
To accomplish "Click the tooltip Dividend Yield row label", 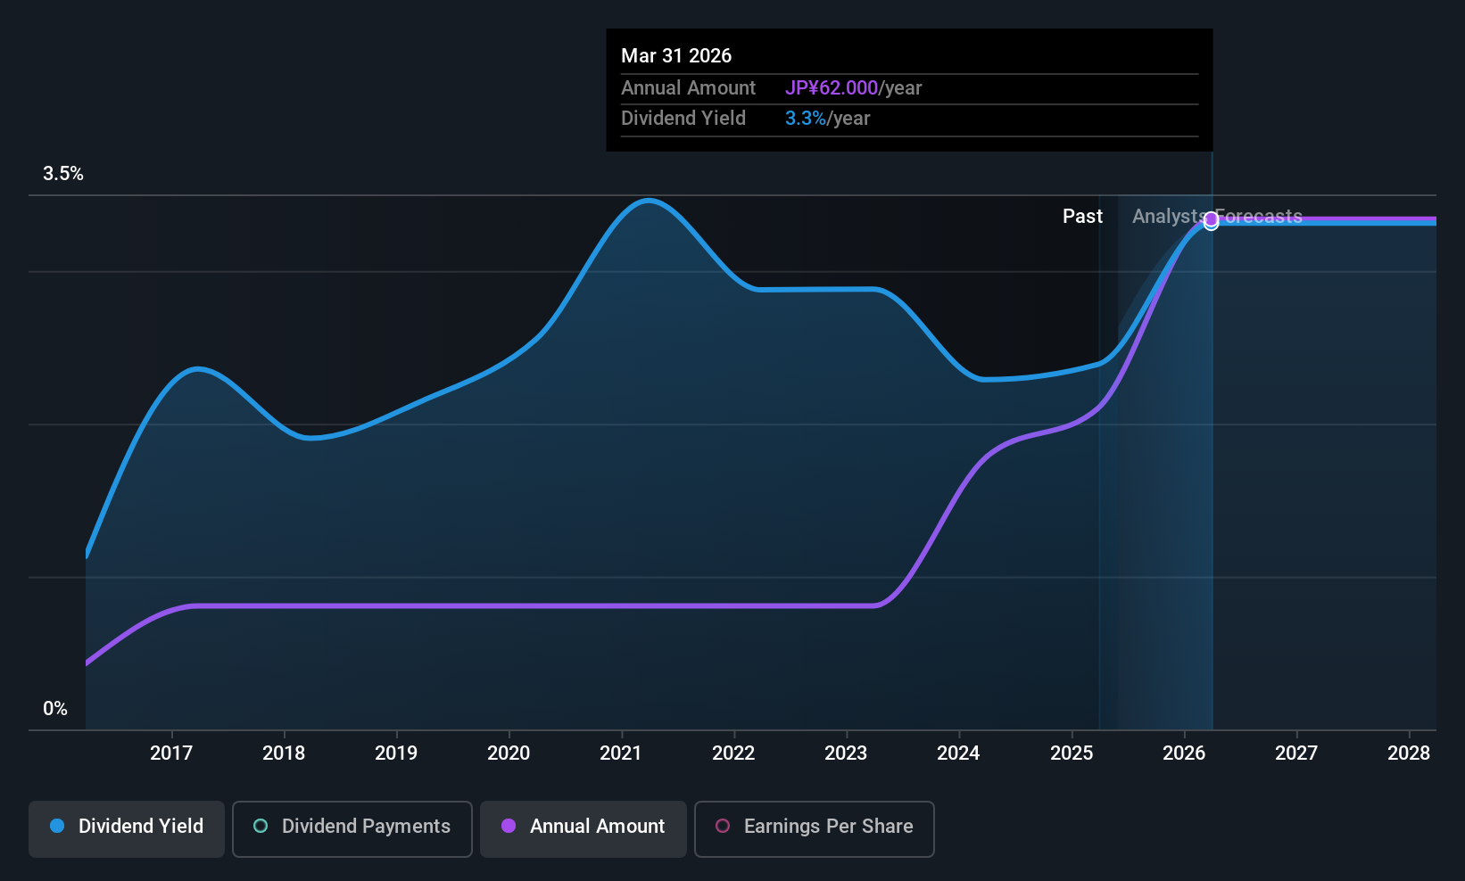I will (683, 119).
